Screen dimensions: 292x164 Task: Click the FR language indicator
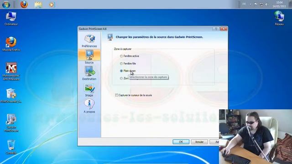click(x=244, y=4)
